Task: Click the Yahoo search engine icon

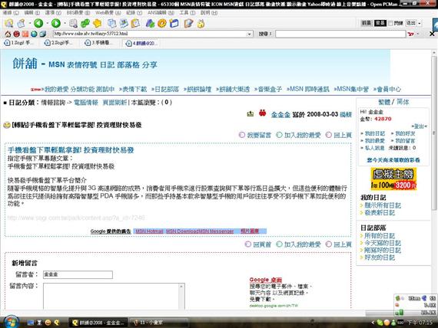Action: coord(410,34)
